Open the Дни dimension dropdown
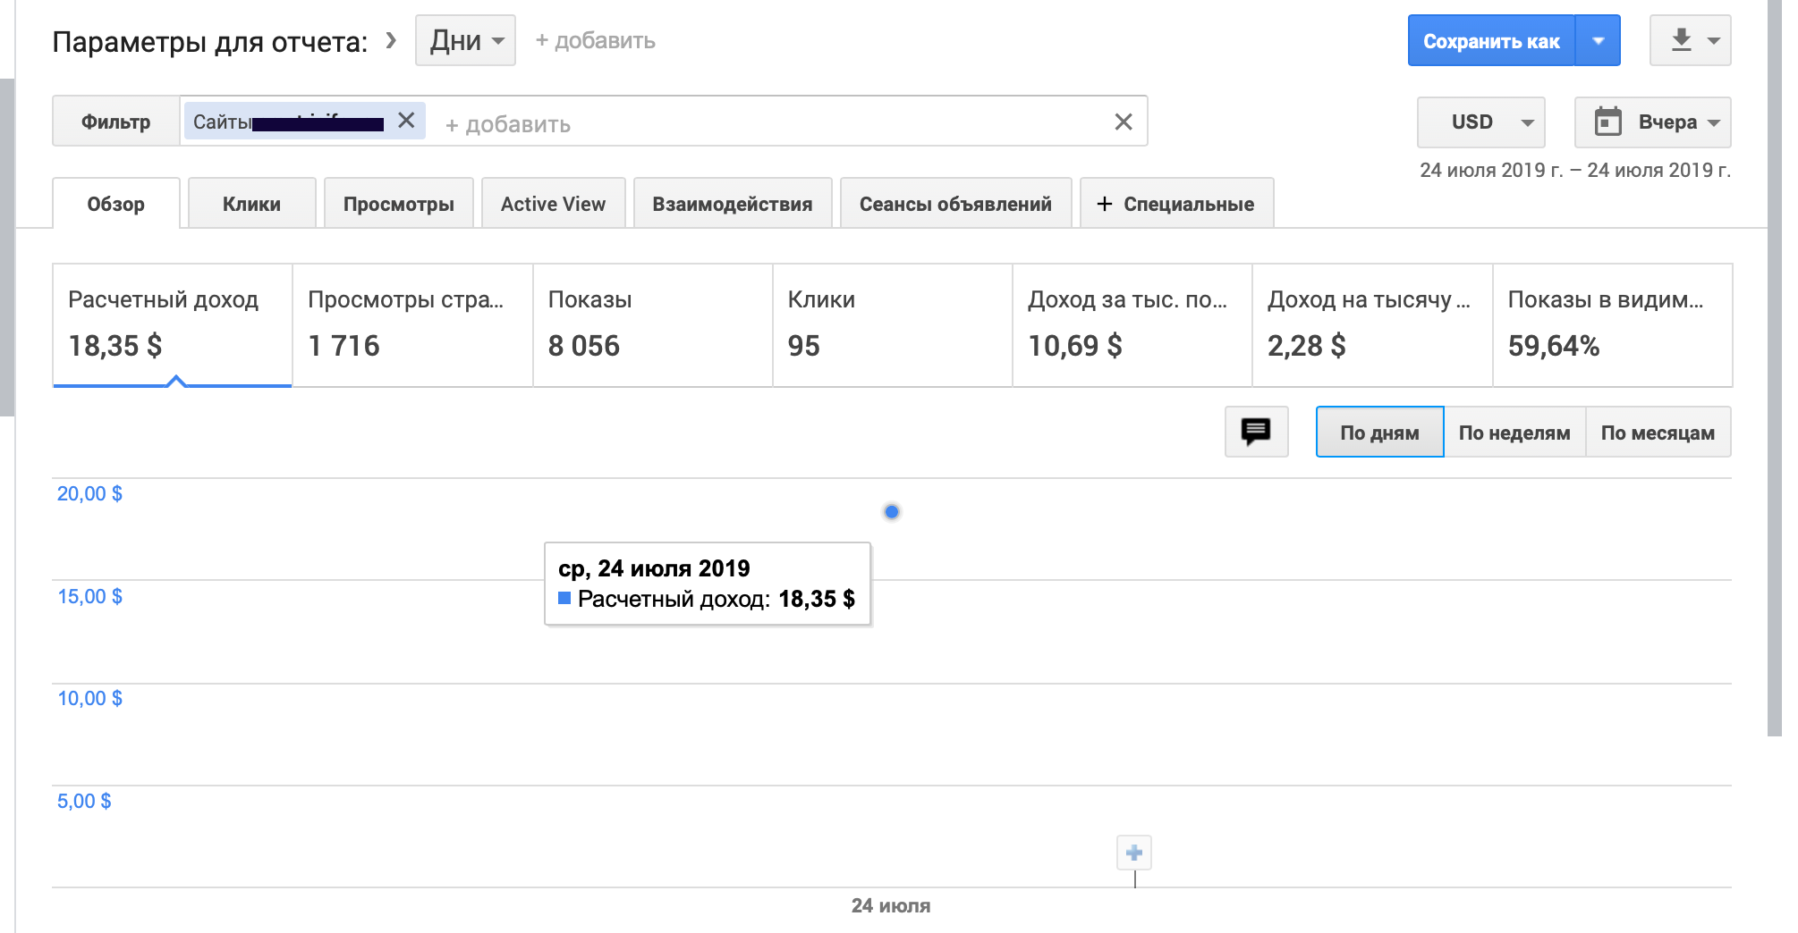The height and width of the screenshot is (933, 1798). [x=465, y=40]
